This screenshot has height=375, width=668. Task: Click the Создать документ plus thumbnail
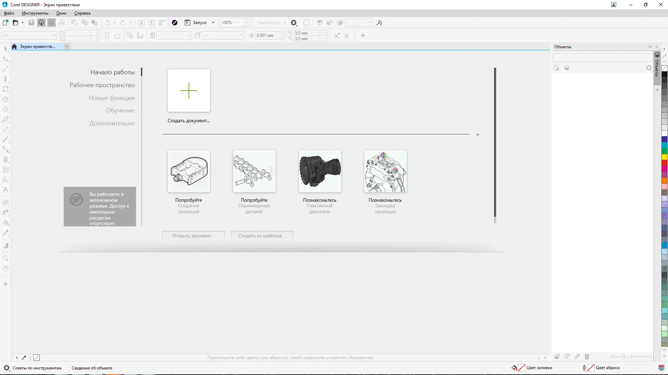click(x=189, y=91)
